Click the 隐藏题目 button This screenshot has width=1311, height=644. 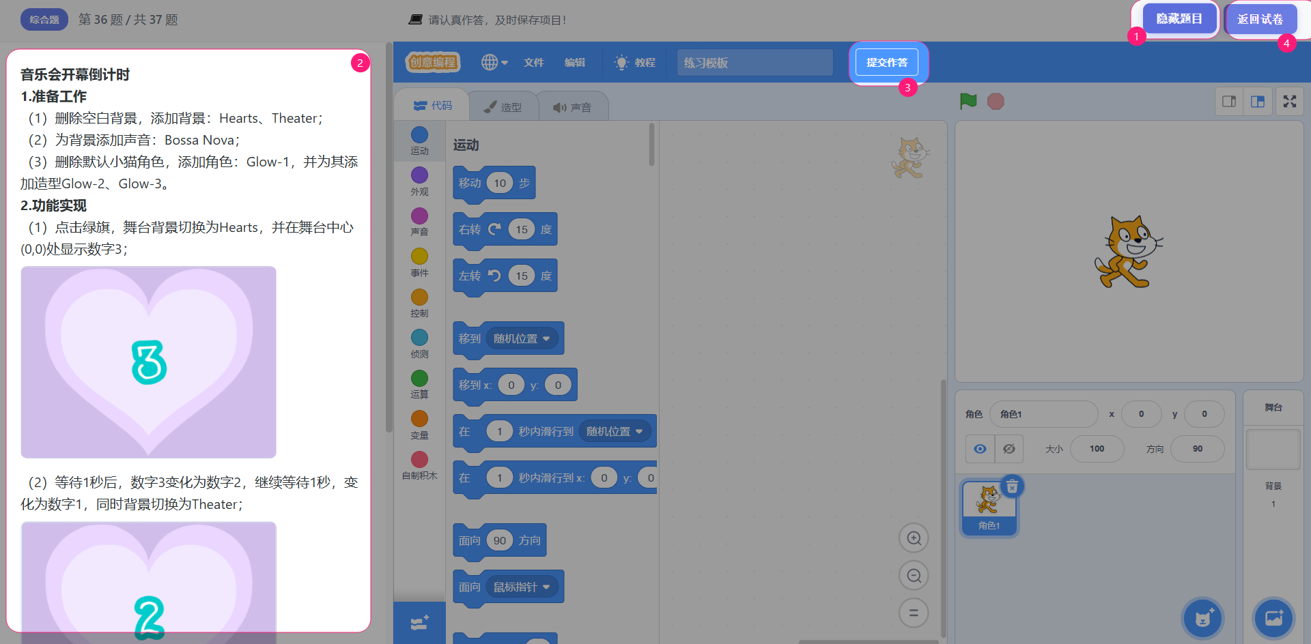click(x=1179, y=19)
